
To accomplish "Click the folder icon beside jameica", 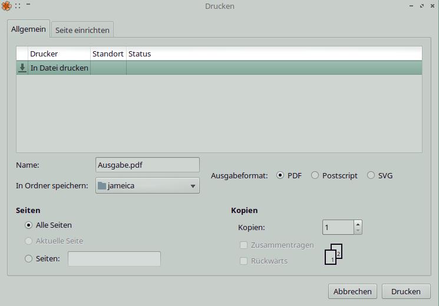I will coord(102,186).
